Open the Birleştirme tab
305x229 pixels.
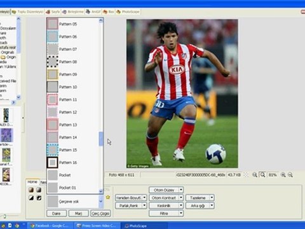click(x=73, y=12)
